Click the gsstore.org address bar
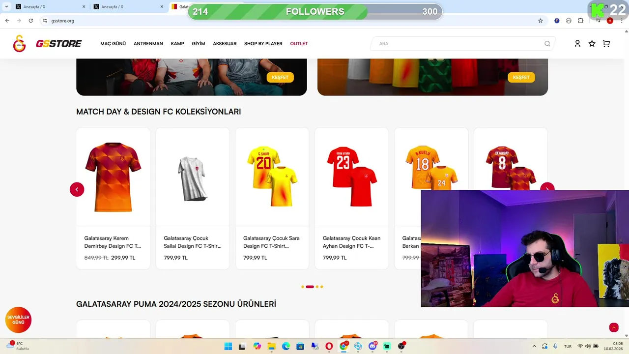 click(x=290, y=21)
